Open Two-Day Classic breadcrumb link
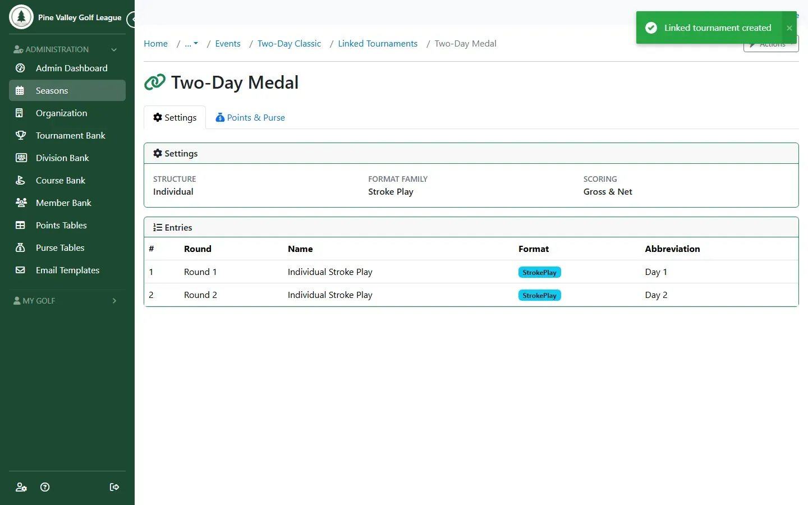 click(x=289, y=44)
